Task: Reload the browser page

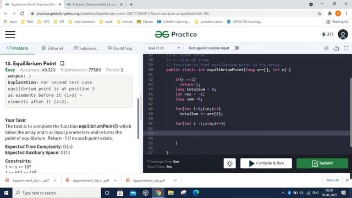Action: coord(22,13)
